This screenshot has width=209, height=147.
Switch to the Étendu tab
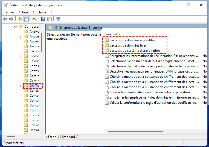(53, 137)
